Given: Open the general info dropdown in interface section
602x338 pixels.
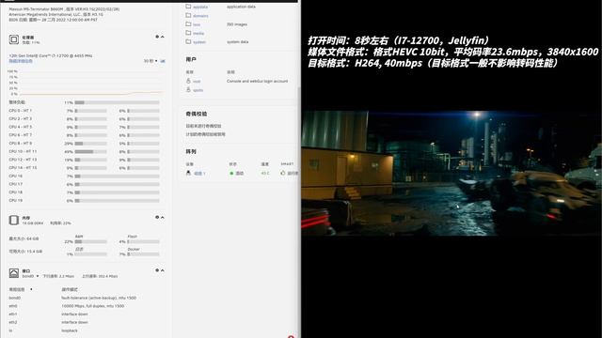Looking at the screenshot, I should pyautogui.click(x=21, y=289).
